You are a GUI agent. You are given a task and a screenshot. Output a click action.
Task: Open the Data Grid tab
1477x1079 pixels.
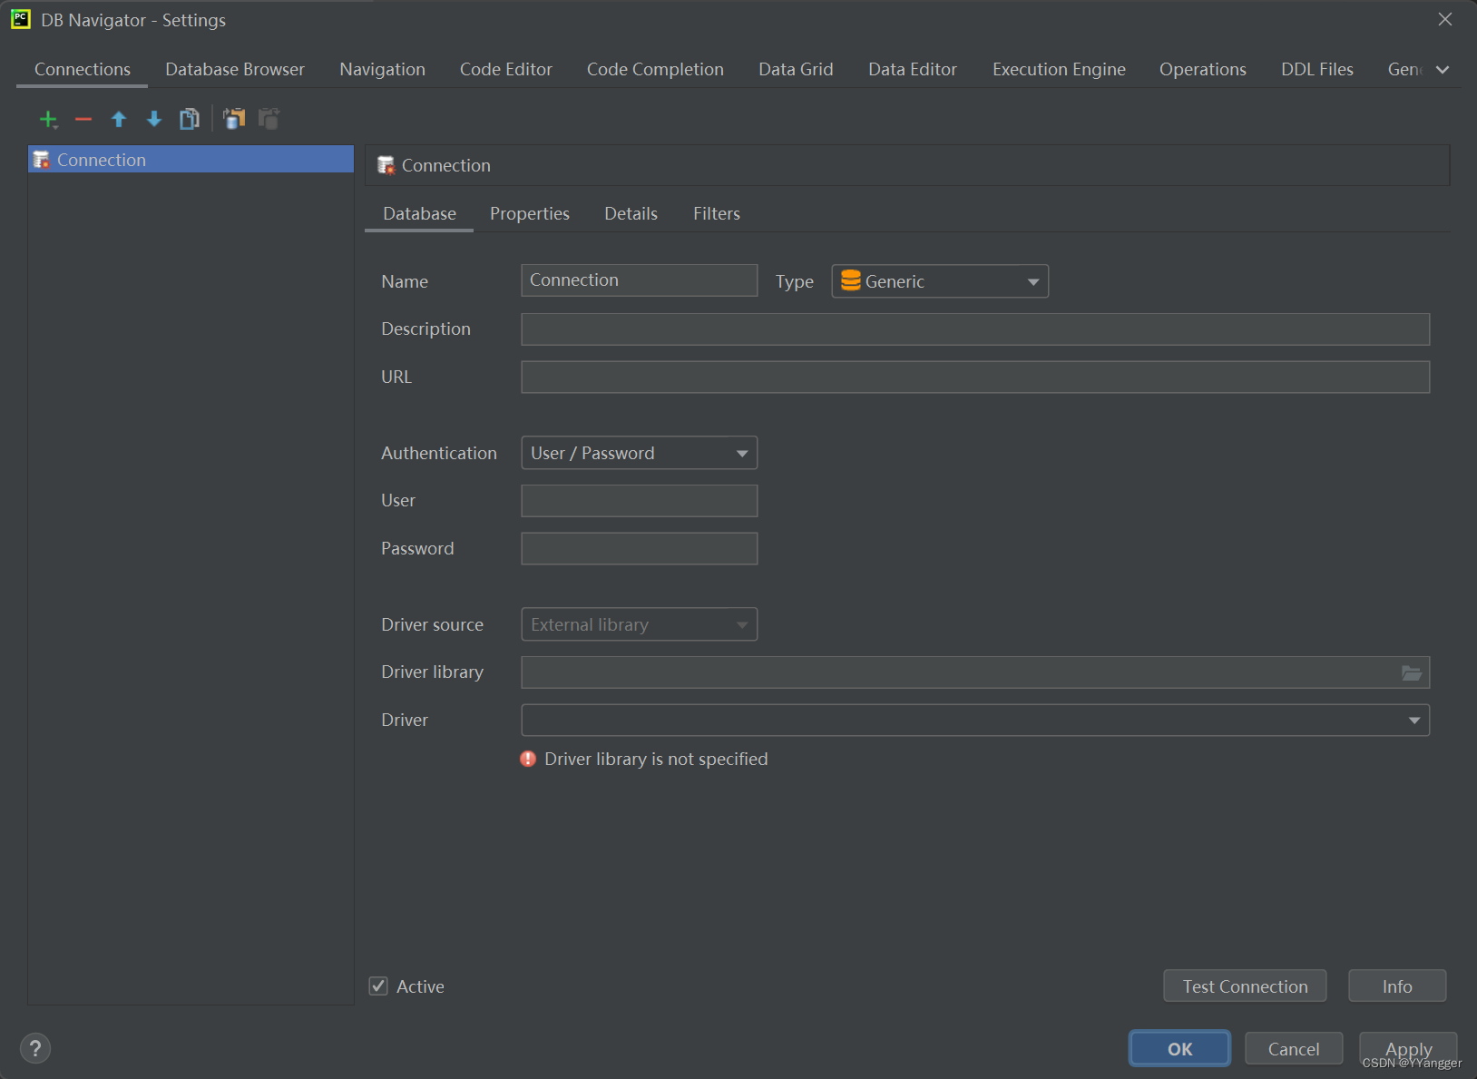pos(796,70)
